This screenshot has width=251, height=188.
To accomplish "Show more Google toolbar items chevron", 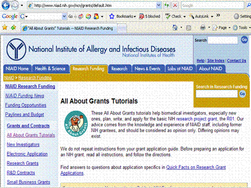I will 218,15.
